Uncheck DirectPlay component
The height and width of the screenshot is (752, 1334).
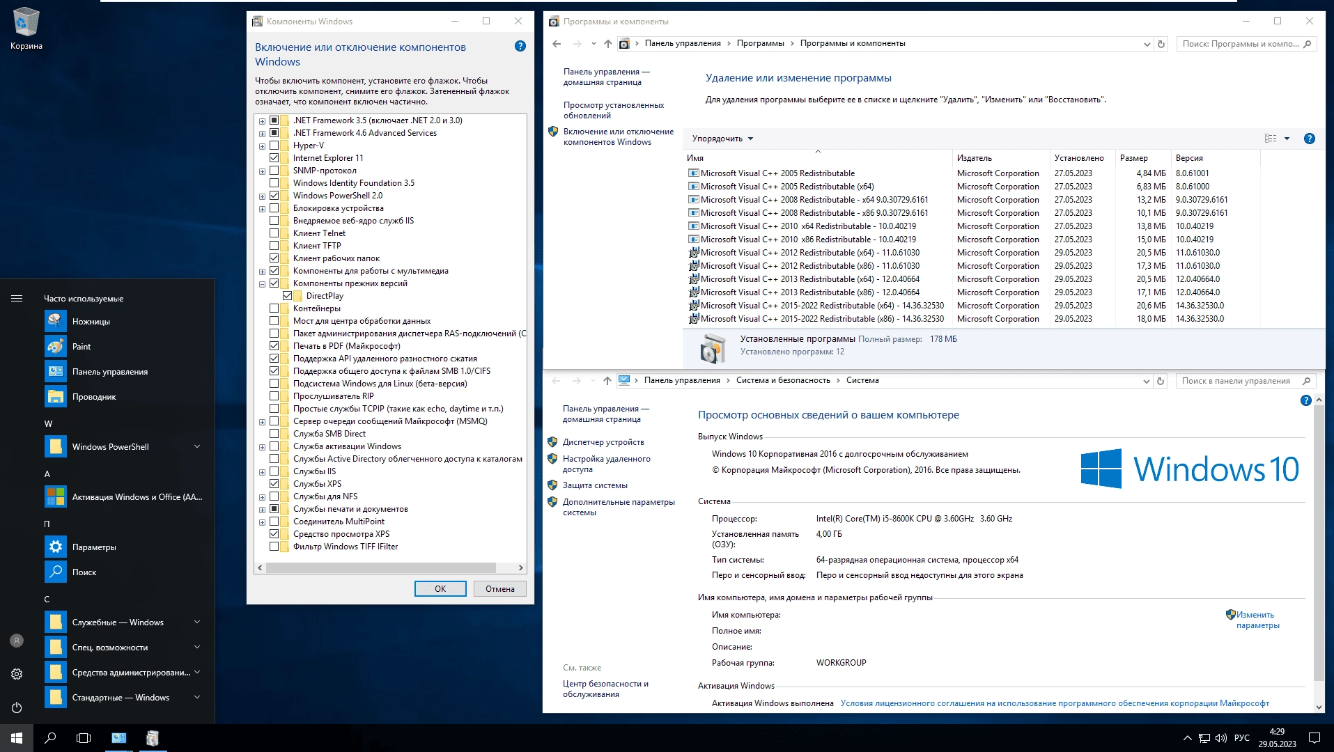click(287, 296)
